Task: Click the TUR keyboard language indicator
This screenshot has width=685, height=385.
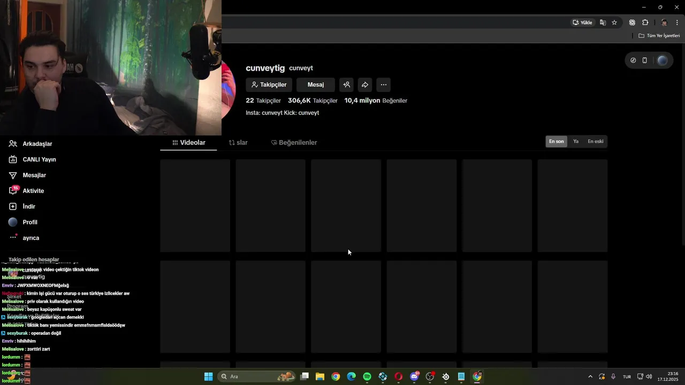Action: pos(627,376)
